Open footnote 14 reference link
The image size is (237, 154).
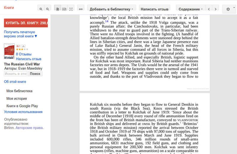coord(107,22)
